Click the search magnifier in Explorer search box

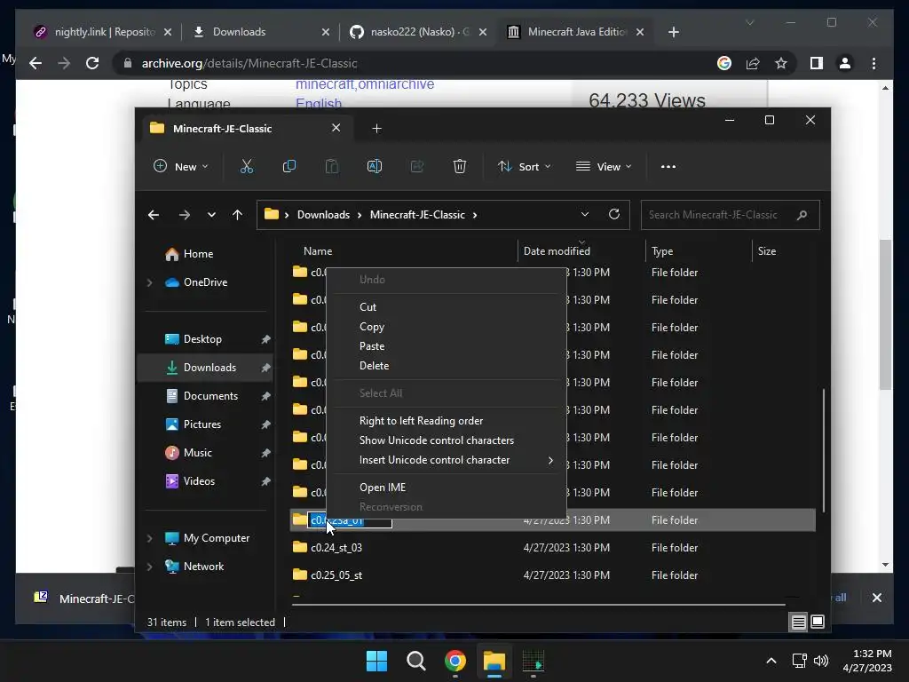[x=802, y=215]
